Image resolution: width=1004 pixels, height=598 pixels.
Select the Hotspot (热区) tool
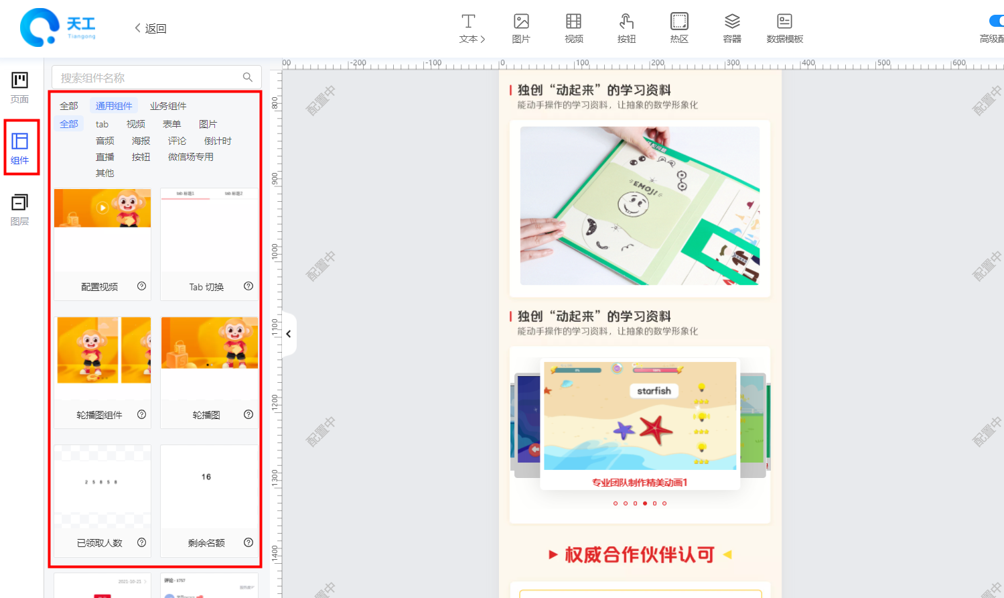tap(679, 28)
